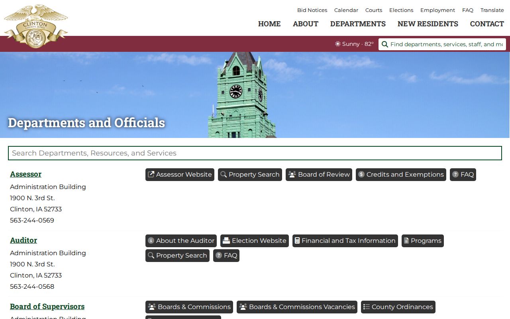Open Assessor Property Search button

point(250,175)
